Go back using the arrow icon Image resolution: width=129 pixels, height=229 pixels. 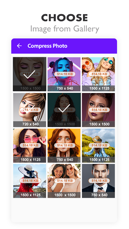click(x=19, y=46)
